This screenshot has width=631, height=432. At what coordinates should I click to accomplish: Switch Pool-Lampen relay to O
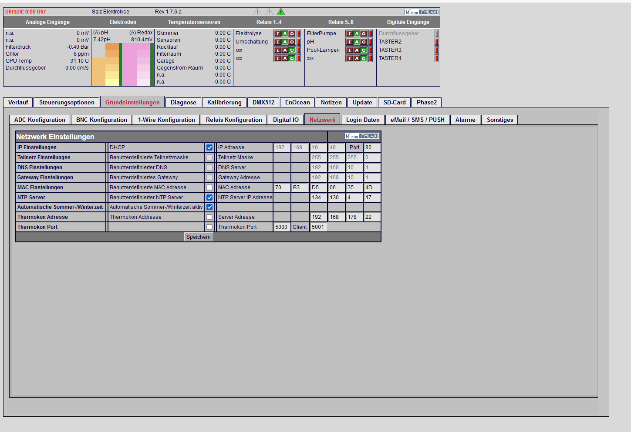[x=364, y=50]
